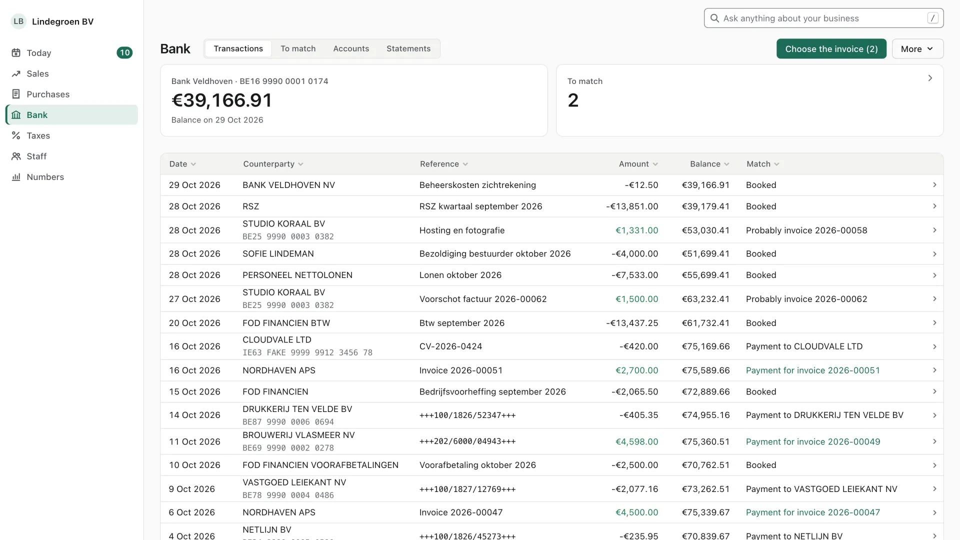The width and height of the screenshot is (960, 540).
Task: Click Choose the invoice (2) button
Action: (x=831, y=49)
